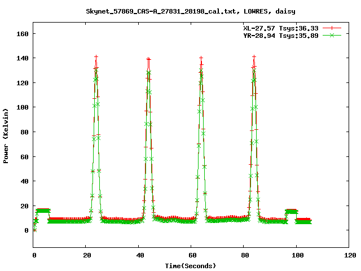Click the 0 tick label on the power axis
The image size is (361, 271).
click(x=27, y=230)
